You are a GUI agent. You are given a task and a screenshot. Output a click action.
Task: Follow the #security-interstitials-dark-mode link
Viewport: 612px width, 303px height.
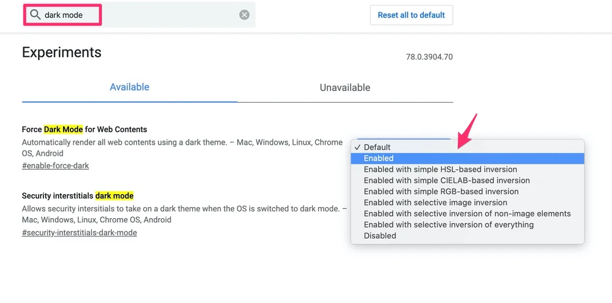click(79, 233)
